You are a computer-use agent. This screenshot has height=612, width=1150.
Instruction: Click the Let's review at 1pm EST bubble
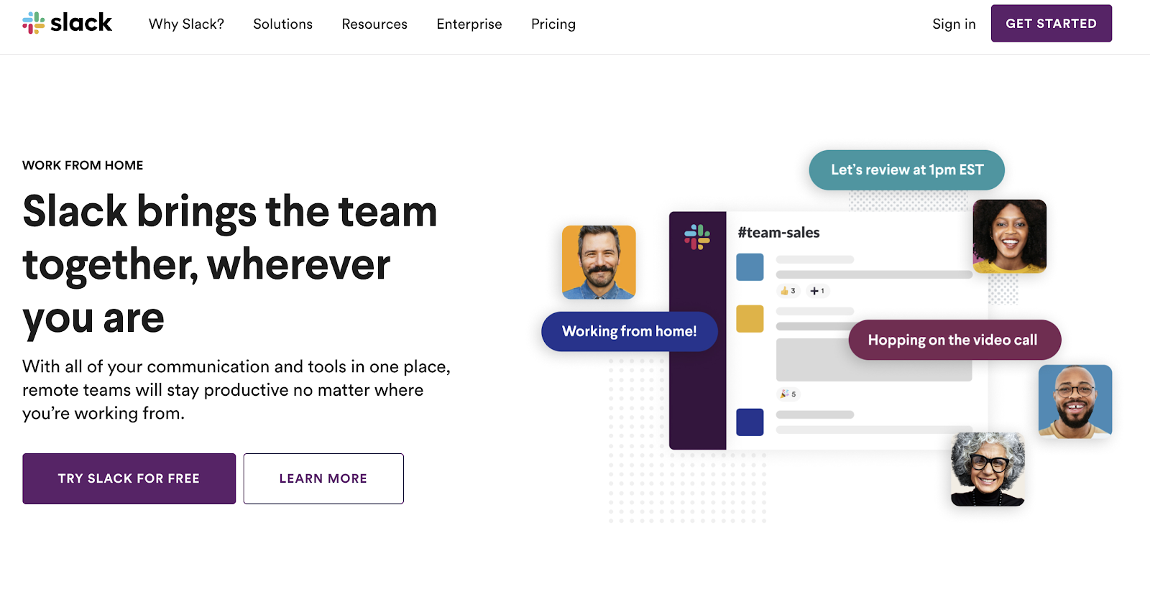point(907,170)
